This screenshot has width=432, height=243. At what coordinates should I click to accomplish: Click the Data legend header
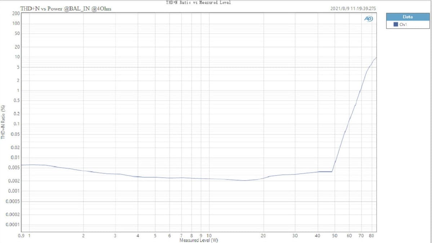pos(408,17)
